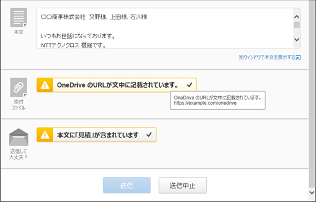
Task: Click the 送信中止 button
Action: [183, 185]
